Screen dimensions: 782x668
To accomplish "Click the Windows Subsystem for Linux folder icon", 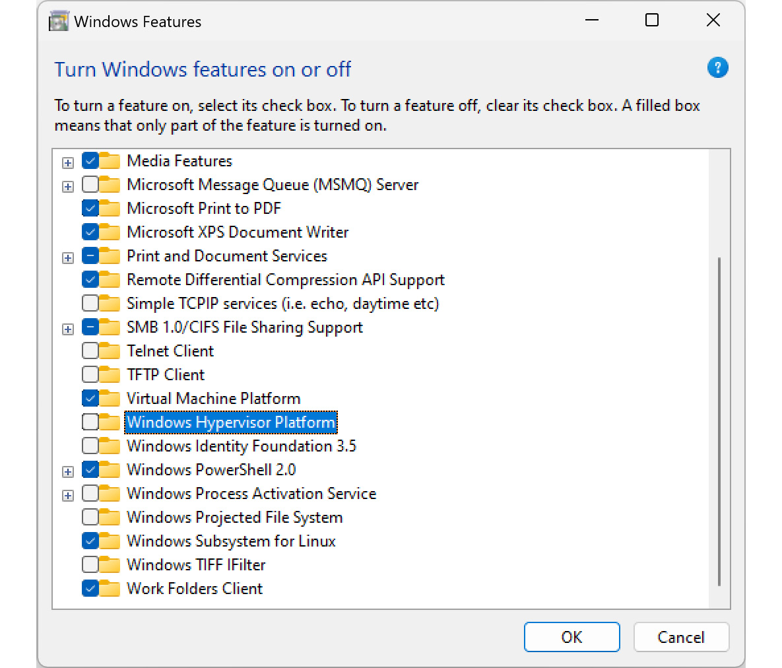I will coord(110,541).
